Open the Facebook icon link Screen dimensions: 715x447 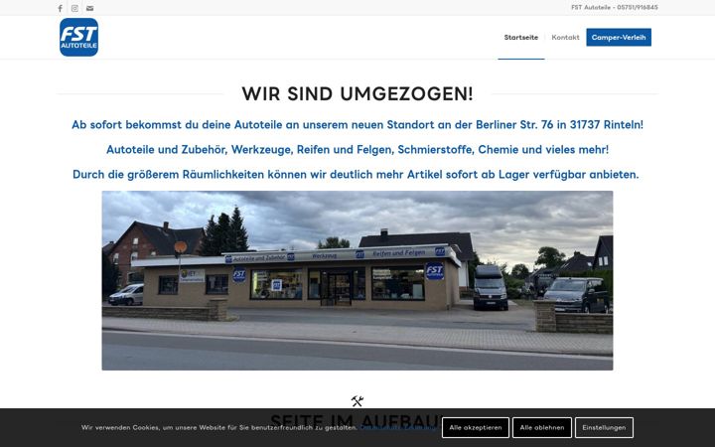pos(60,8)
